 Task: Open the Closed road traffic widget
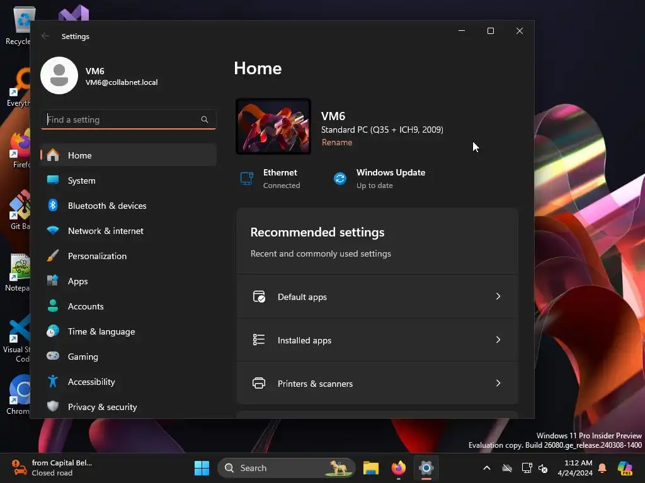point(52,468)
